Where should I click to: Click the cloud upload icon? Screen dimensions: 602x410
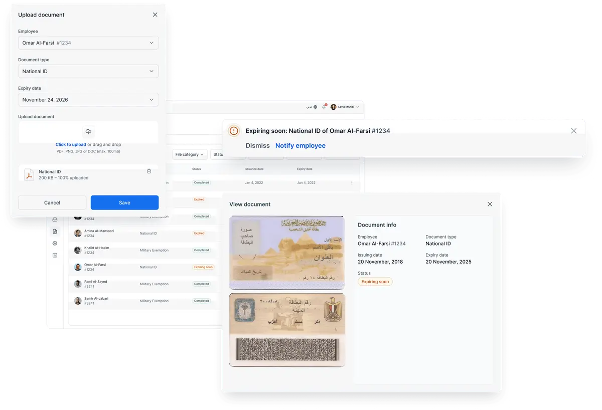tap(88, 132)
